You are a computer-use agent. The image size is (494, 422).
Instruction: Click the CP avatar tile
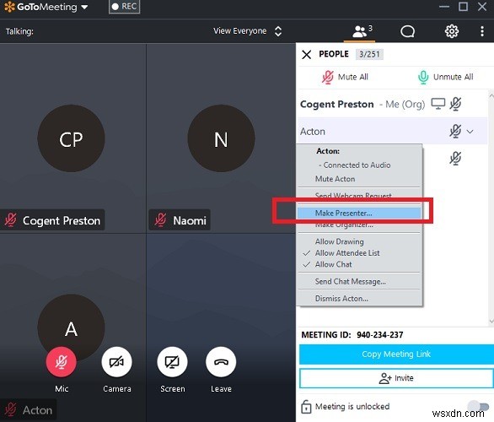pos(71,138)
